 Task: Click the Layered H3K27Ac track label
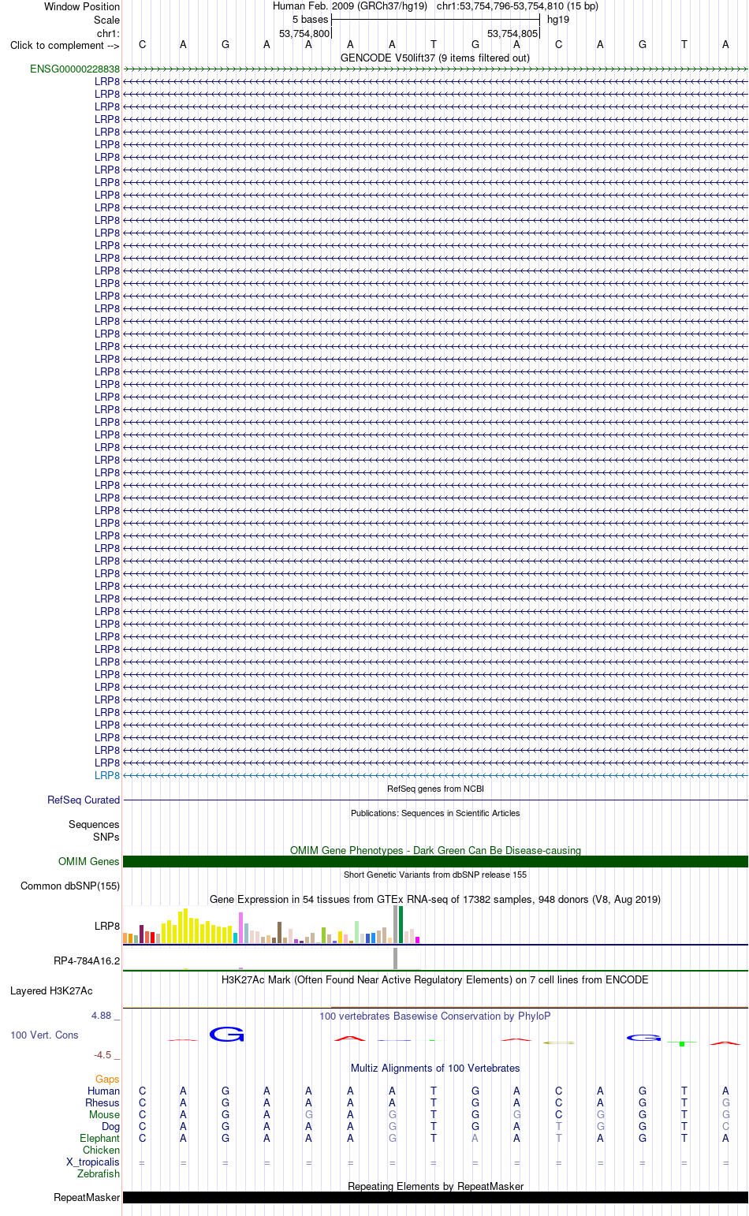51,990
